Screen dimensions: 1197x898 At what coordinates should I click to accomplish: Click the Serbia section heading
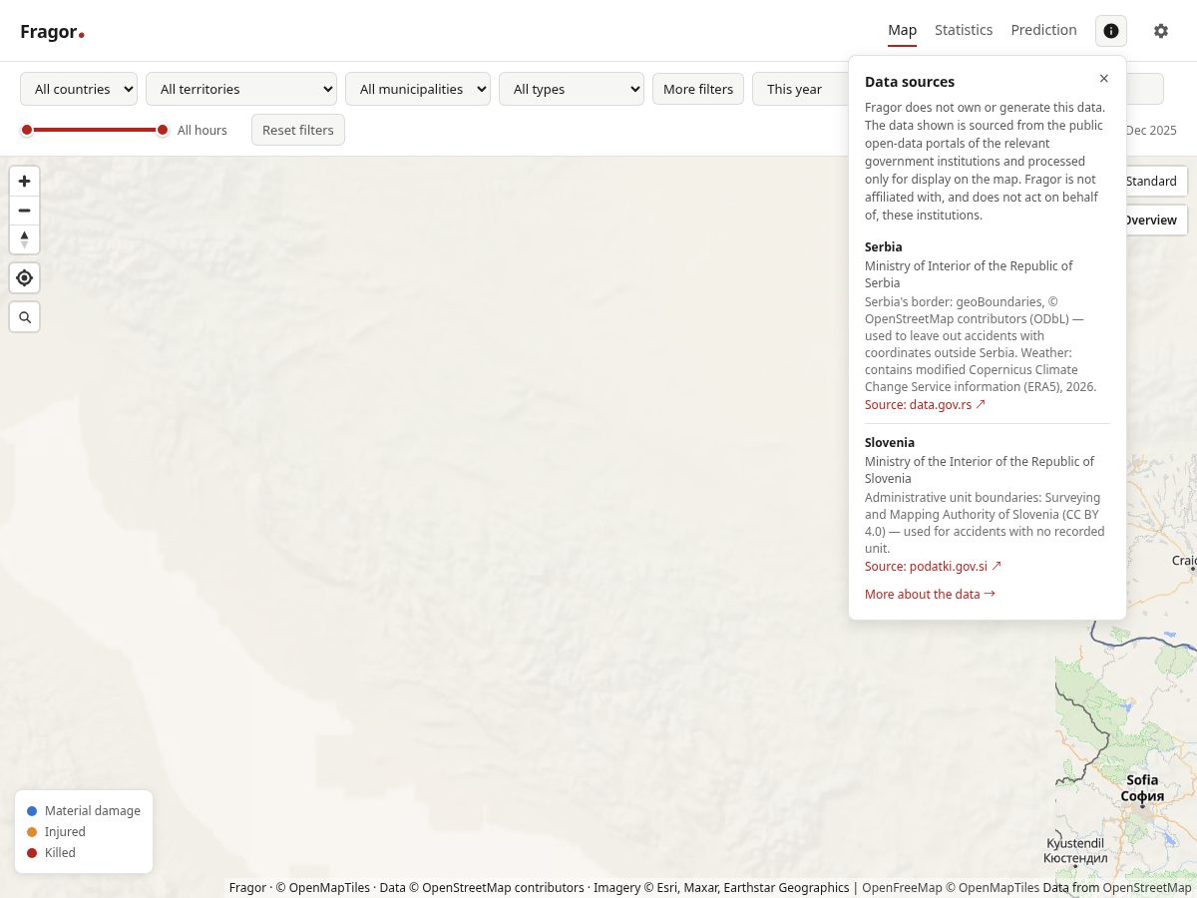point(884,246)
